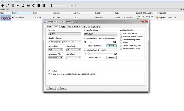Open the Manage menu
Screen dimensions: 184x111
30,1
